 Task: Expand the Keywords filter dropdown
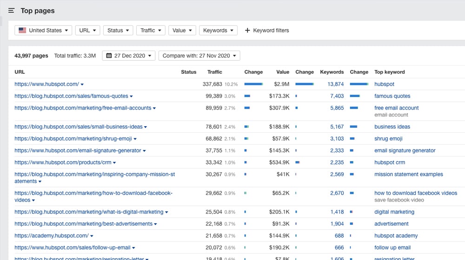click(x=218, y=31)
